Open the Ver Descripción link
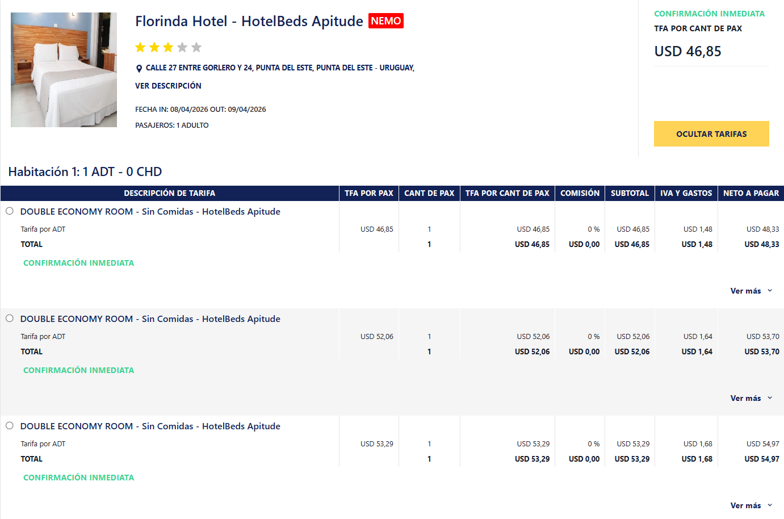 pyautogui.click(x=168, y=86)
